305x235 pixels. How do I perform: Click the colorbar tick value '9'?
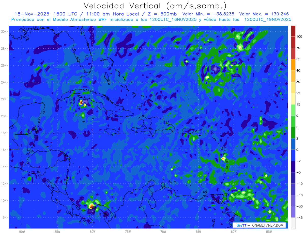[x=297, y=116]
